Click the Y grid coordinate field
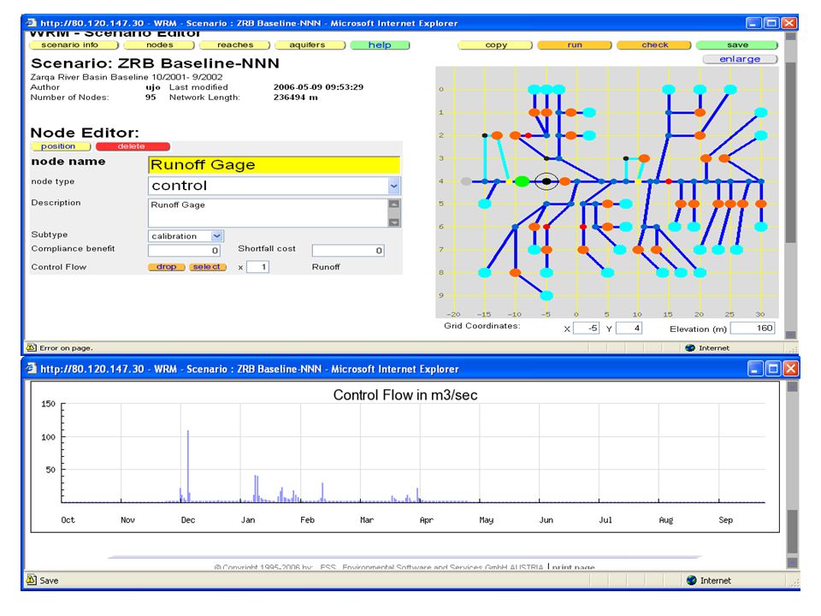This screenshot has width=821, height=616. click(x=629, y=329)
